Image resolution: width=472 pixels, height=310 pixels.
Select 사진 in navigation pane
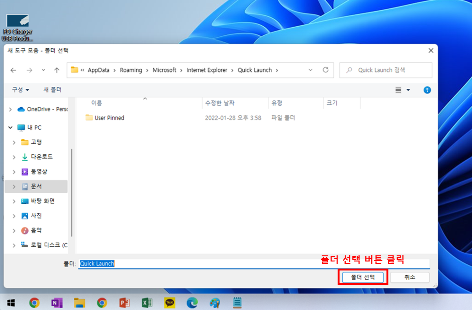tap(36, 216)
